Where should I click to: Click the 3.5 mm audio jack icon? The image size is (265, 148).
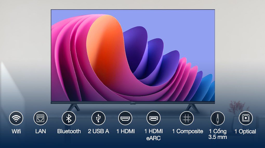218,118
